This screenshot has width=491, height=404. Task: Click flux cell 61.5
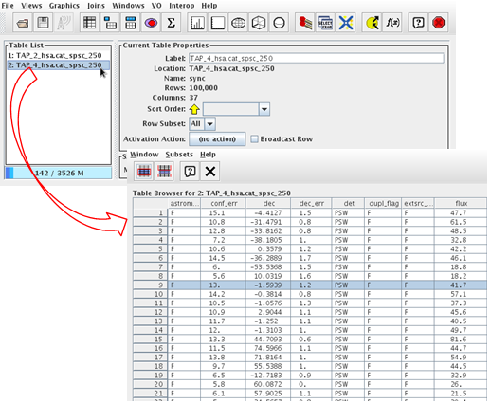point(461,222)
